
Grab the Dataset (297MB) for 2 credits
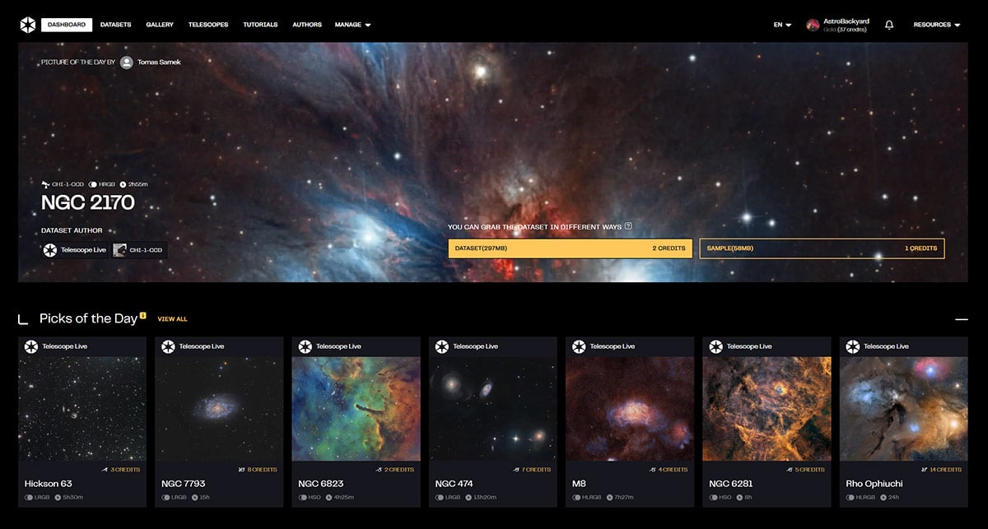pyautogui.click(x=571, y=248)
